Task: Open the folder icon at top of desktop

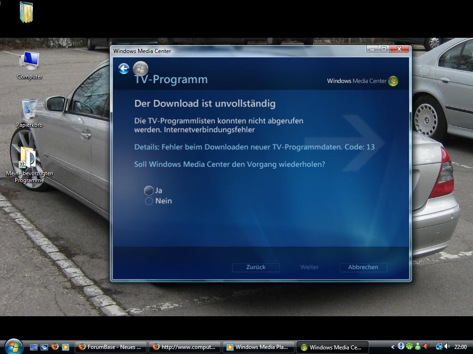Action: (x=26, y=12)
